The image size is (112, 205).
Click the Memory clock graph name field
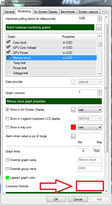(x=90, y=160)
